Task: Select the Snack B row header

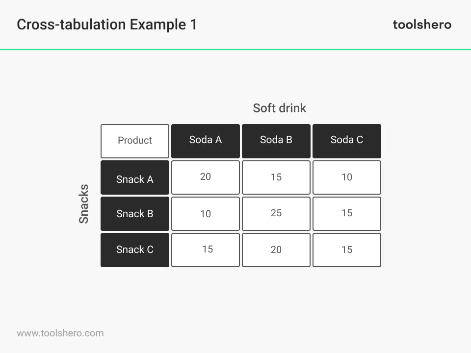Action: 135,214
